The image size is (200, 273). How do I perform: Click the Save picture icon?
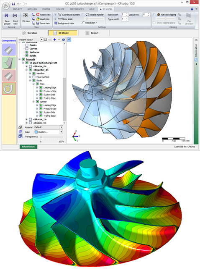6,16
